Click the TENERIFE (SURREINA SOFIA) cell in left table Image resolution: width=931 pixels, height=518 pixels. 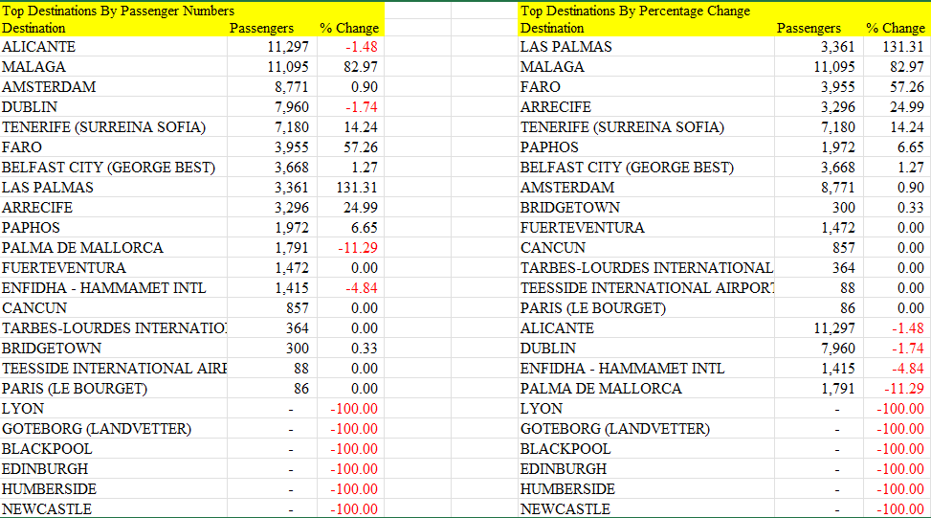click(x=114, y=127)
